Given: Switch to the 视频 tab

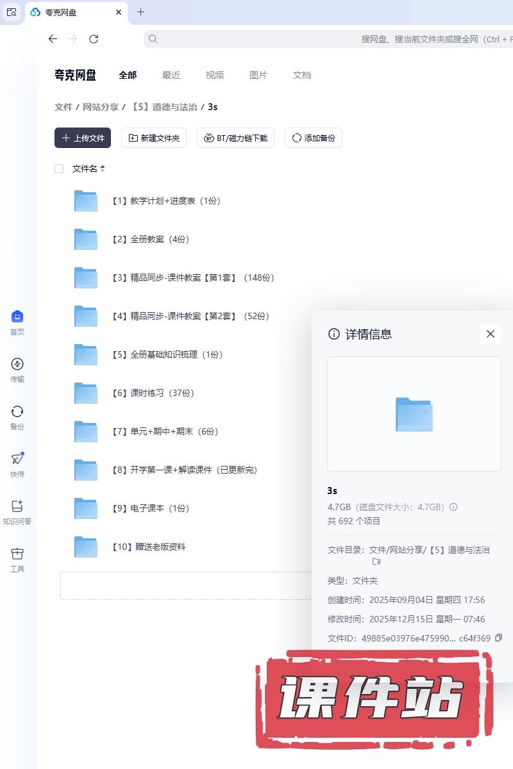Looking at the screenshot, I should point(215,75).
